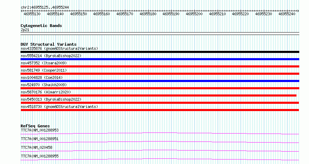Select the DGV Structural Variants track heading
This screenshot has width=309, height=164.
point(49,44)
